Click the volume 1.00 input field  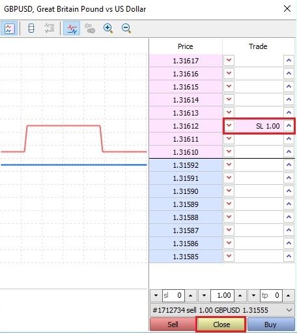pyautogui.click(x=222, y=295)
